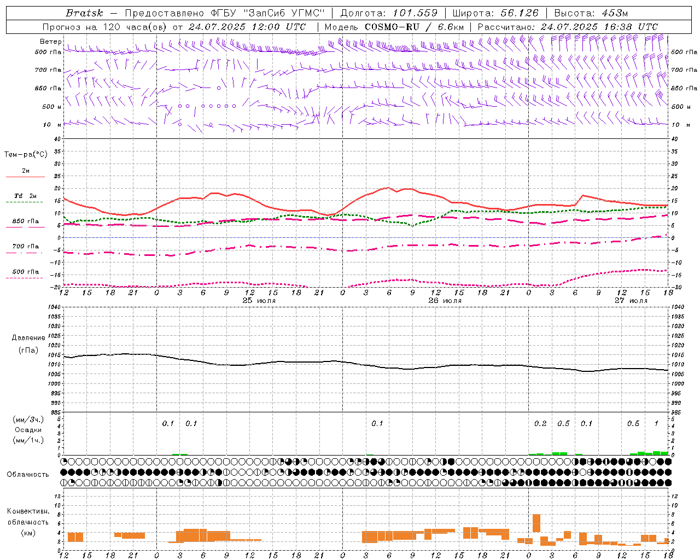Click the timestamp Рассчитано: 24.07.2025 16:38 UTC
700x560 pixels.
[x=568, y=27]
